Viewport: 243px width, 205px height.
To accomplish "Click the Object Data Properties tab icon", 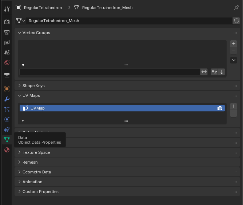I will [x=7, y=140].
